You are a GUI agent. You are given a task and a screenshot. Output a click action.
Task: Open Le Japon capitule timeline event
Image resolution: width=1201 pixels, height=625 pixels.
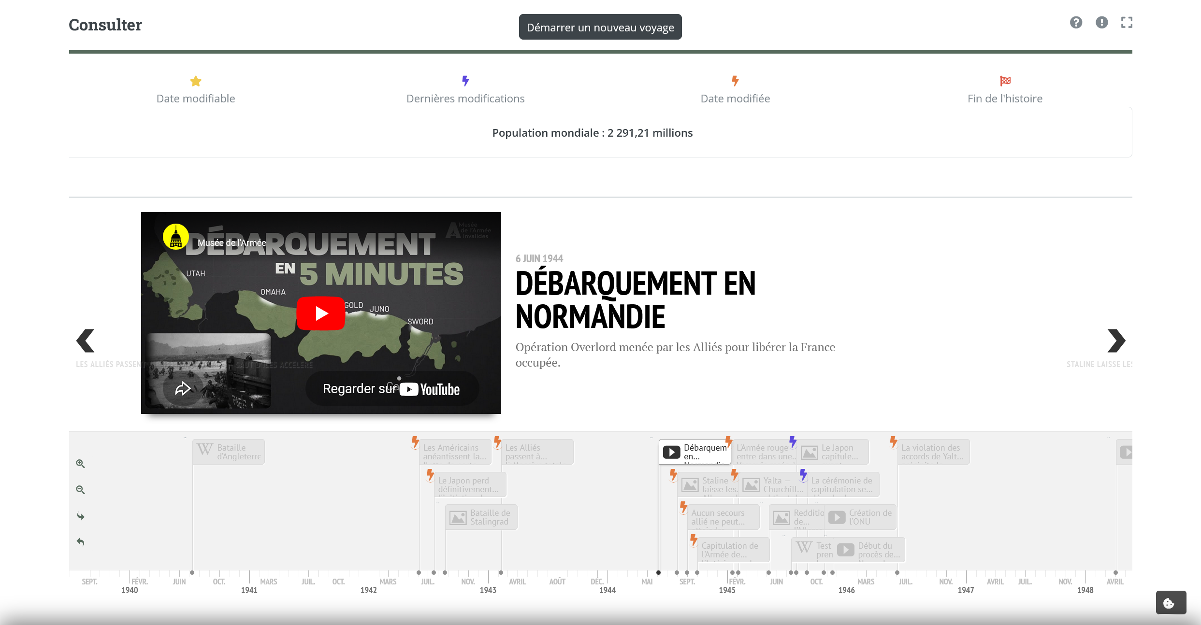pos(834,452)
